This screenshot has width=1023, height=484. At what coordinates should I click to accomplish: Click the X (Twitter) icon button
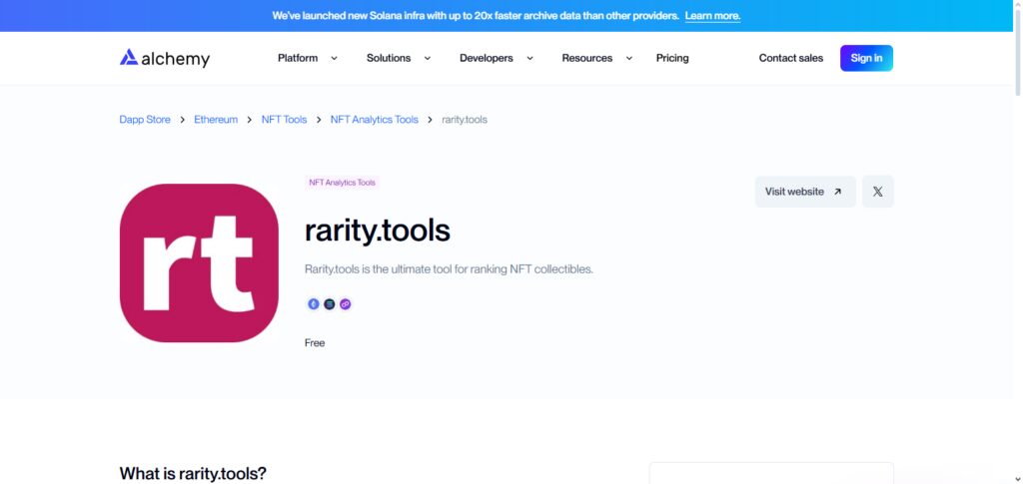click(x=877, y=192)
